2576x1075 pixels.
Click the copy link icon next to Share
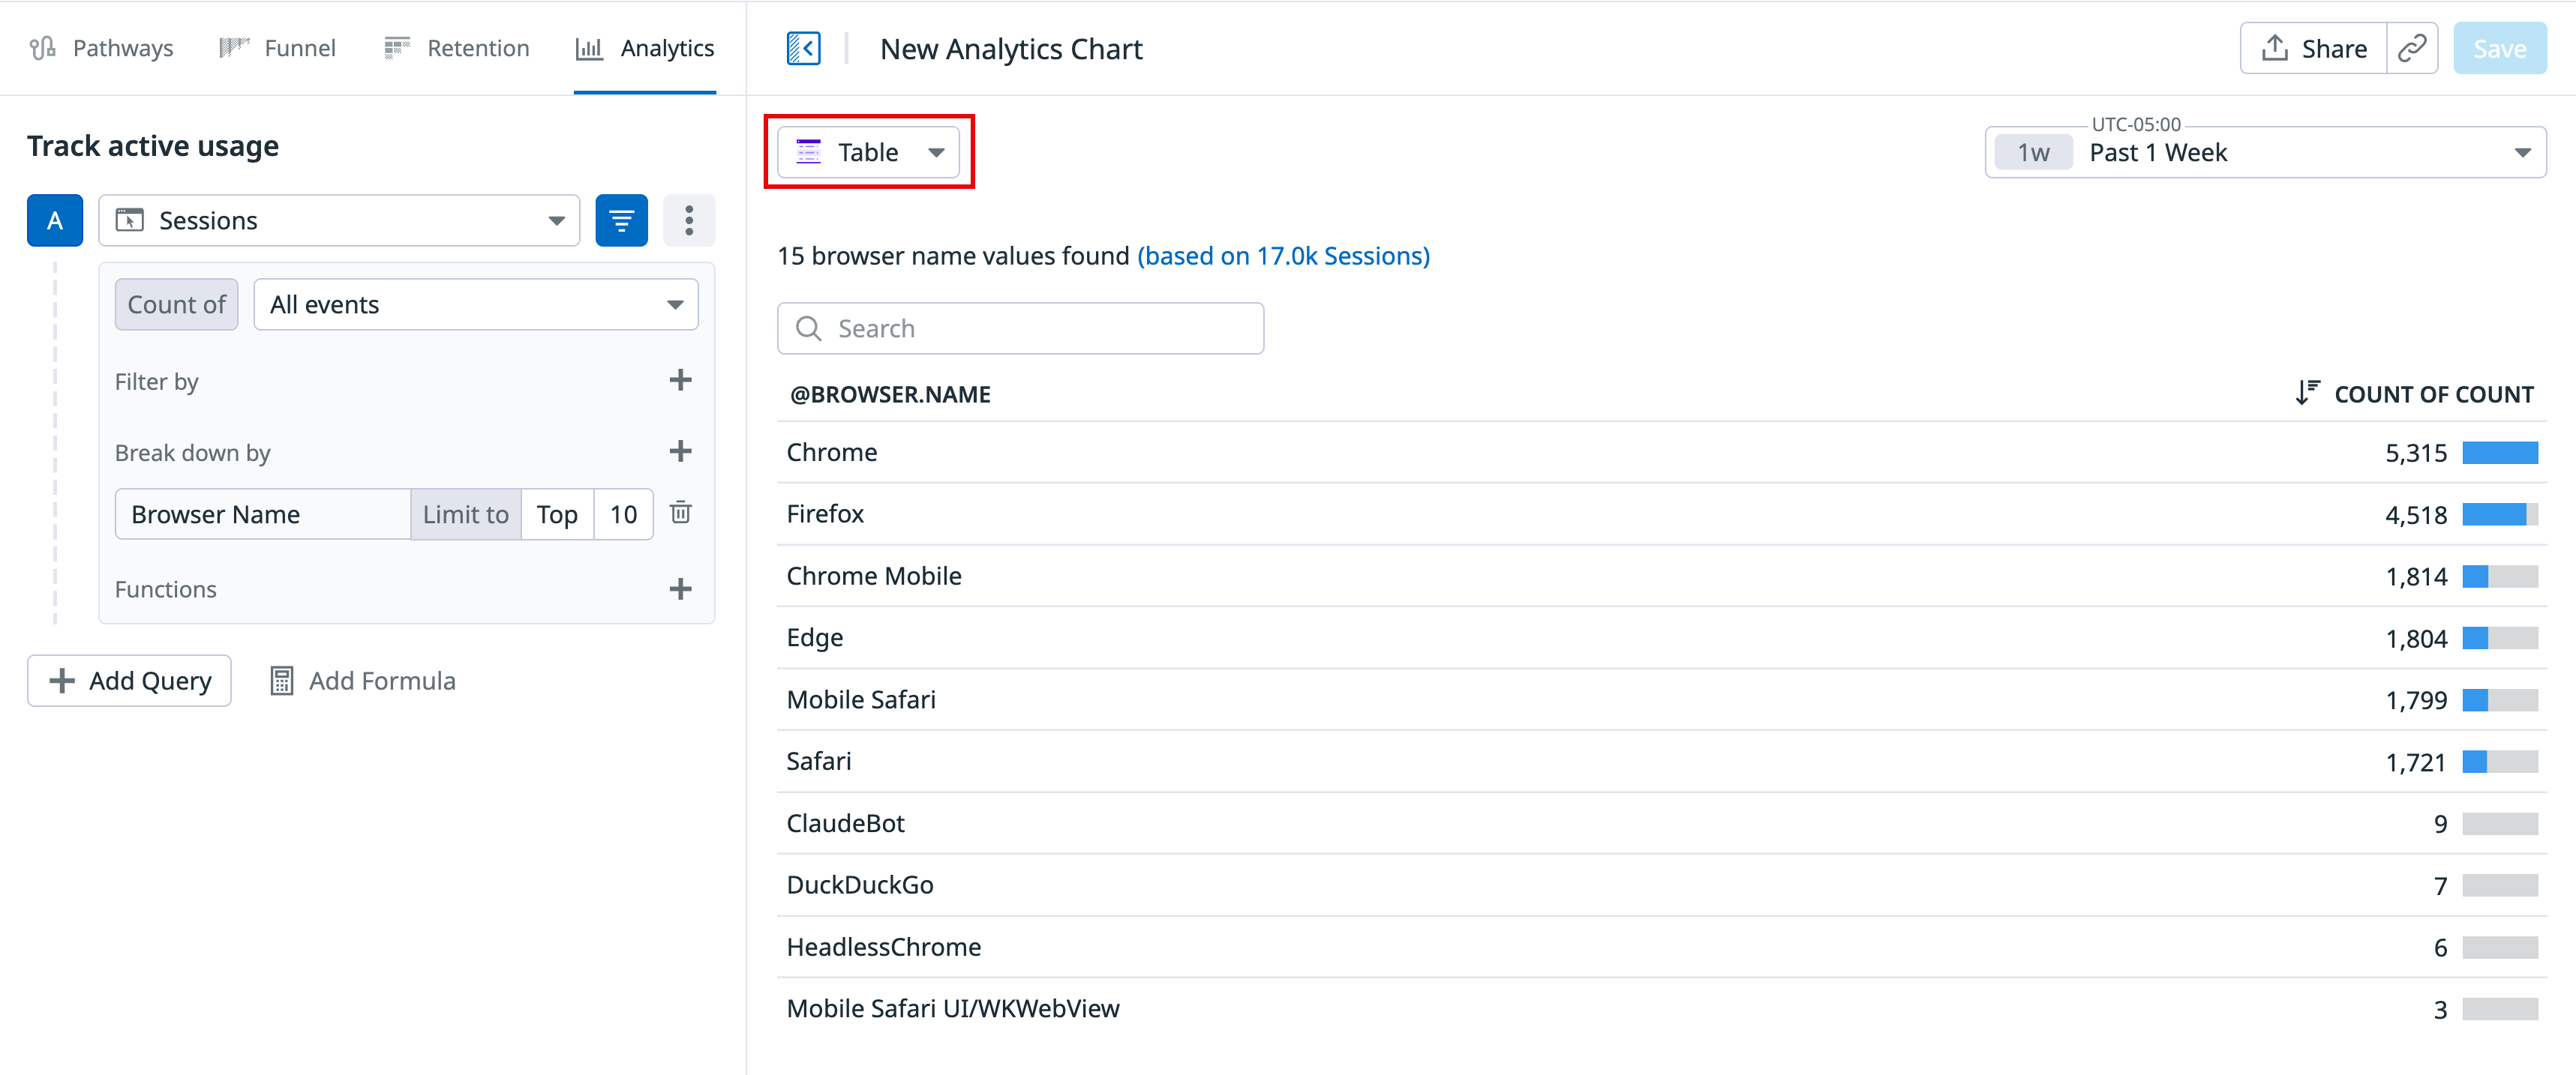2411,48
